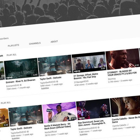
Task: Click vevo logo on Eminem River thumbnail
Action: click(x=9, y=78)
